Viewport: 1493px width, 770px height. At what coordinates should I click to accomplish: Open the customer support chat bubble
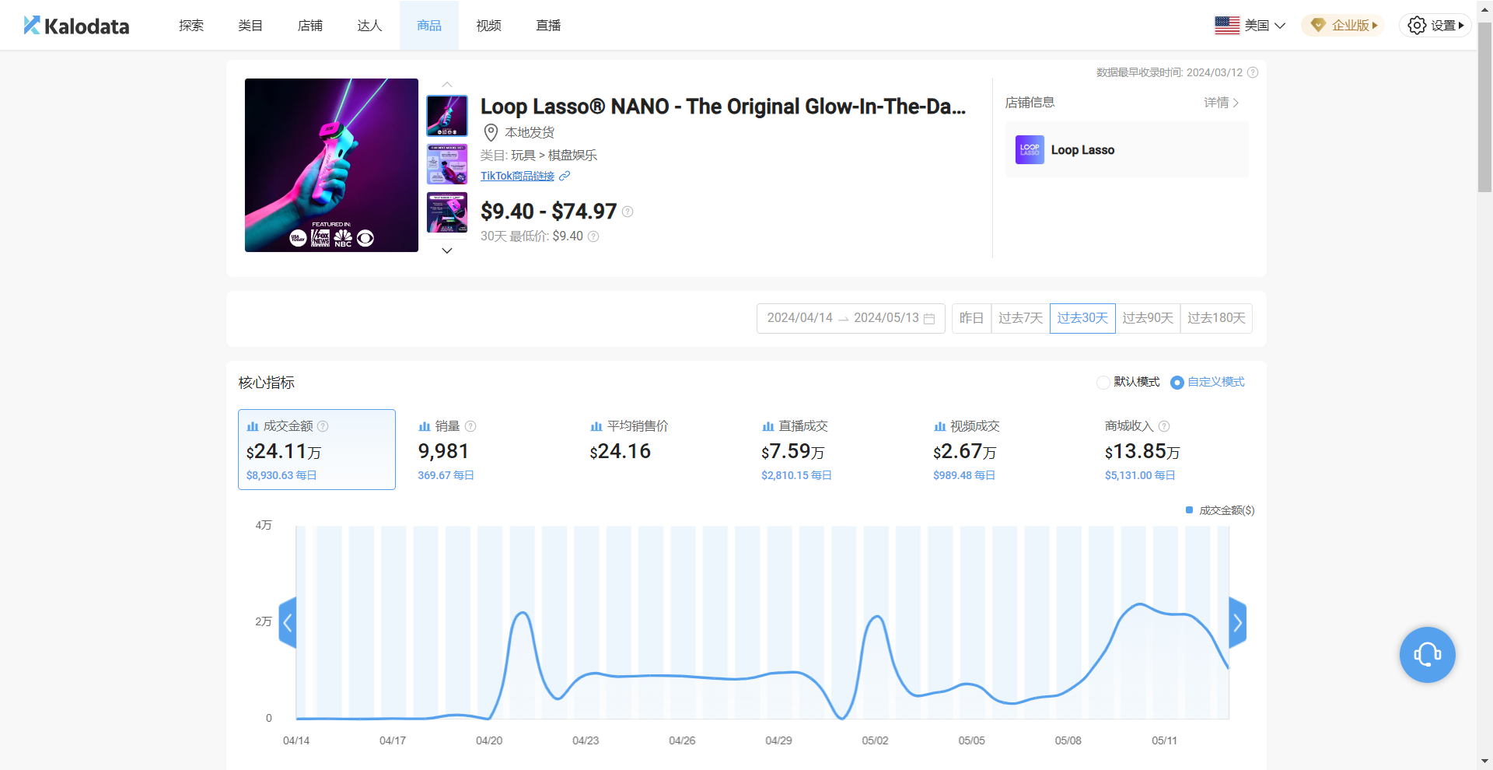[1427, 655]
